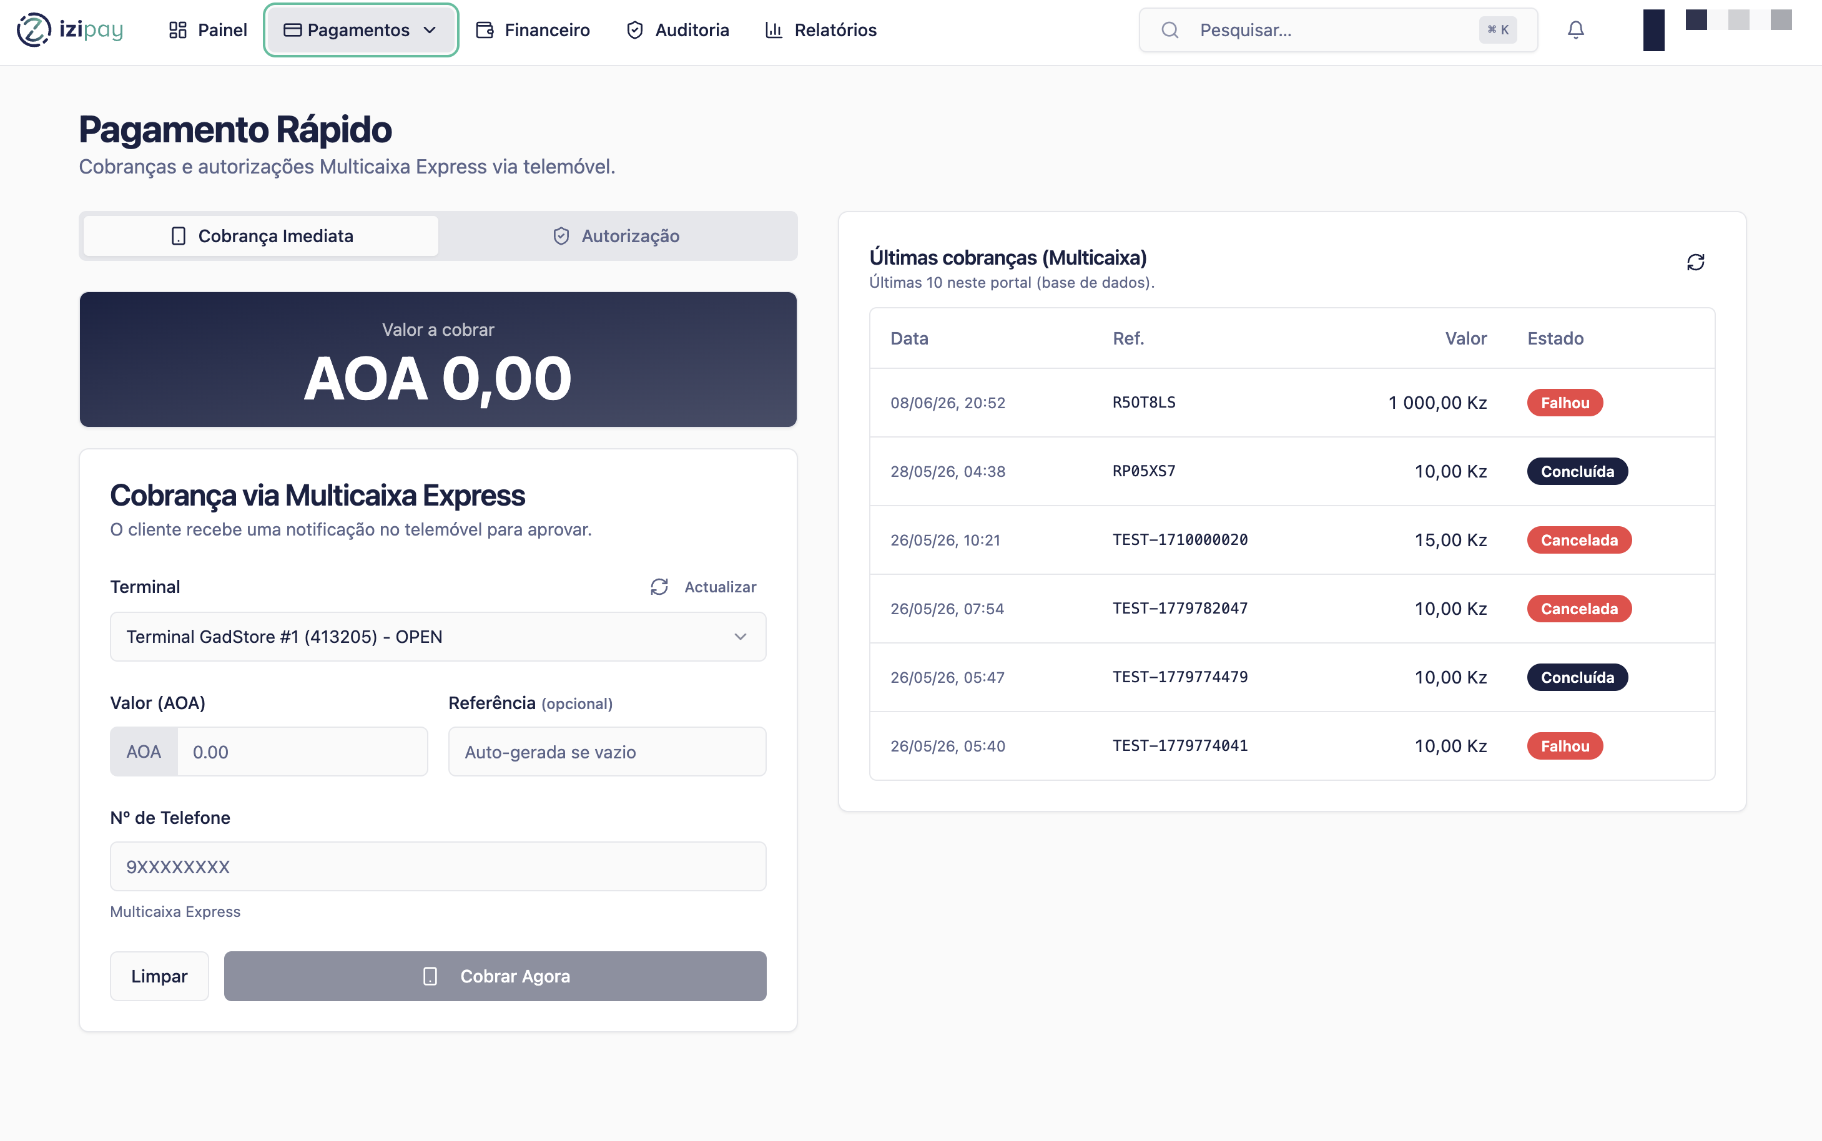Image resolution: width=1822 pixels, height=1141 pixels.
Task: Click date 26/05/26, 05:47
Action: tap(947, 678)
